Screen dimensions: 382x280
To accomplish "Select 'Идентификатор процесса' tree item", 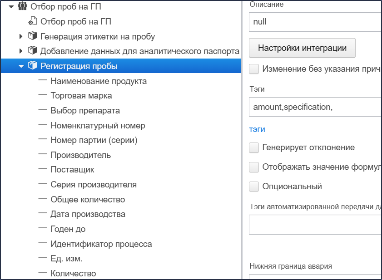I will pos(101,244).
